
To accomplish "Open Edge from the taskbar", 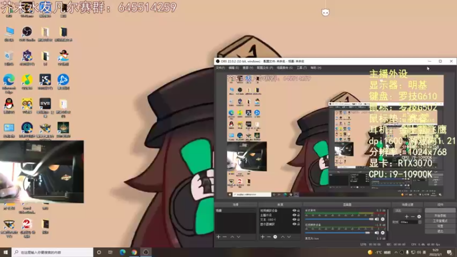I will (122, 252).
